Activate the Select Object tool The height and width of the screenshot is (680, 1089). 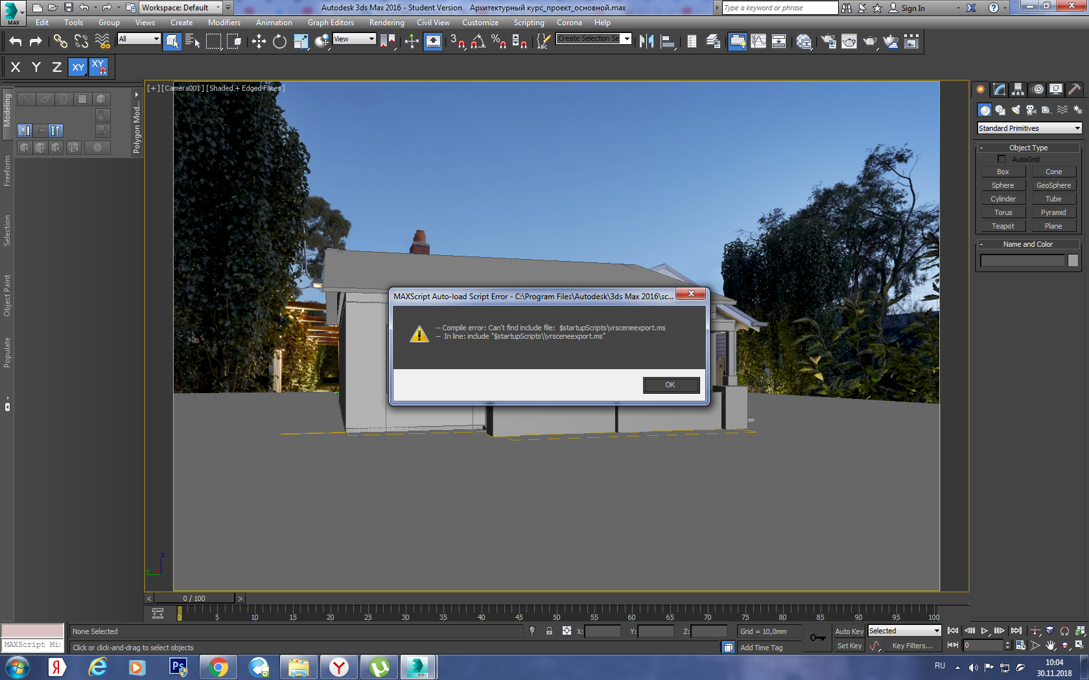172,41
